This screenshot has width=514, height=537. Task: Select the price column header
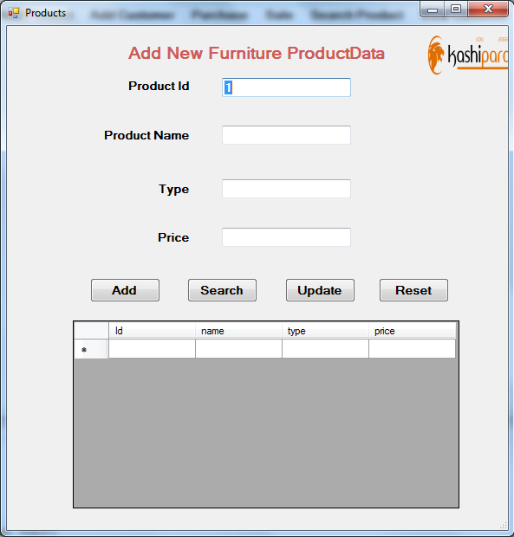[x=413, y=331]
